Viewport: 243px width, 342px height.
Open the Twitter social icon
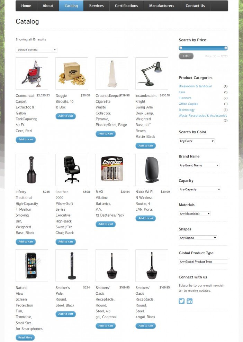click(182, 301)
